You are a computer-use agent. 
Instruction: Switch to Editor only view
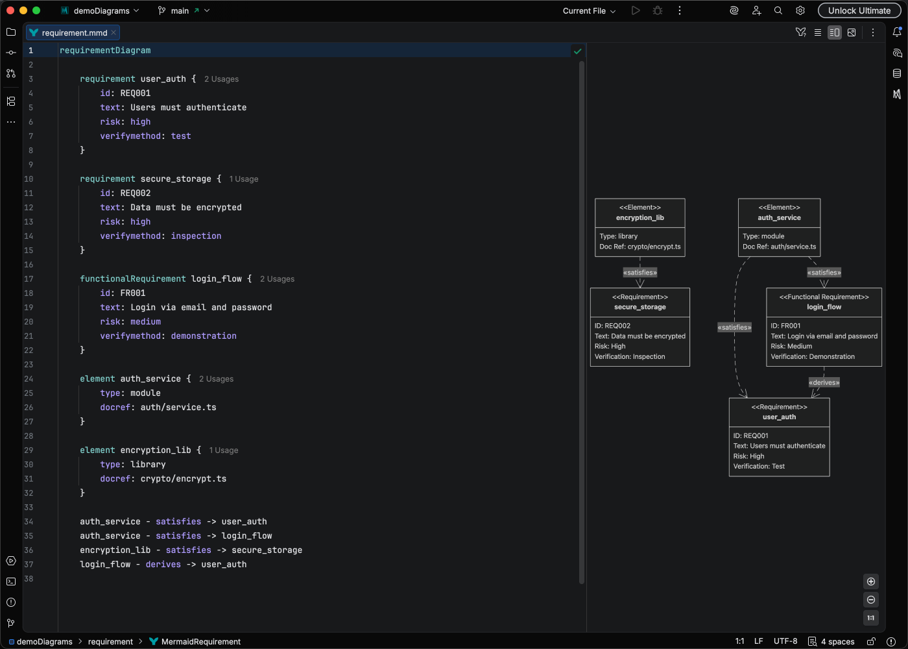[818, 32]
